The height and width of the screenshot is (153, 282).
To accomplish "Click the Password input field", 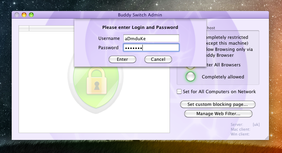I will pos(151,48).
